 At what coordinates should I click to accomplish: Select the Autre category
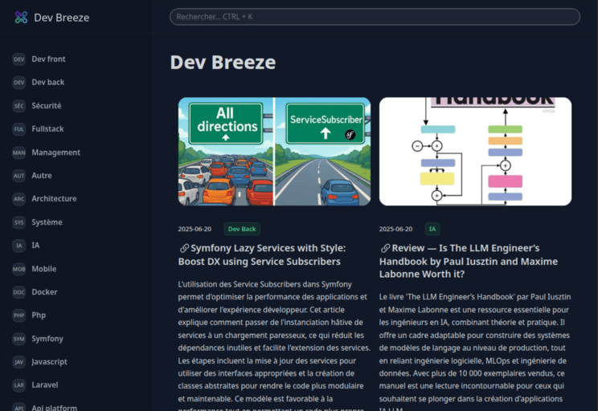click(42, 176)
